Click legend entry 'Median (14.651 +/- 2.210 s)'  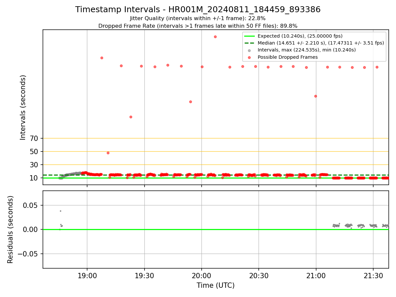pos(321,43)
